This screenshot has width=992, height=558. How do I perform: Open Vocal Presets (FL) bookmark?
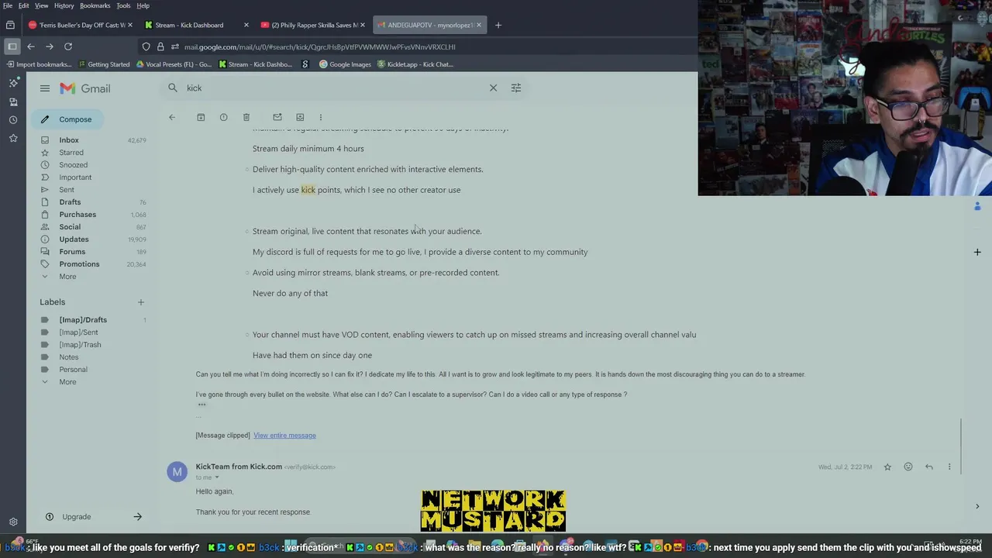[x=174, y=64]
